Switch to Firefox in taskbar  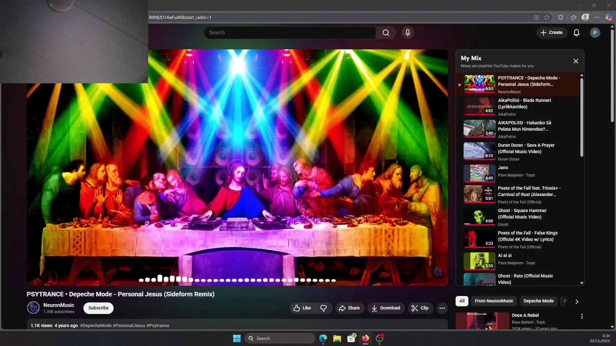[x=365, y=338]
